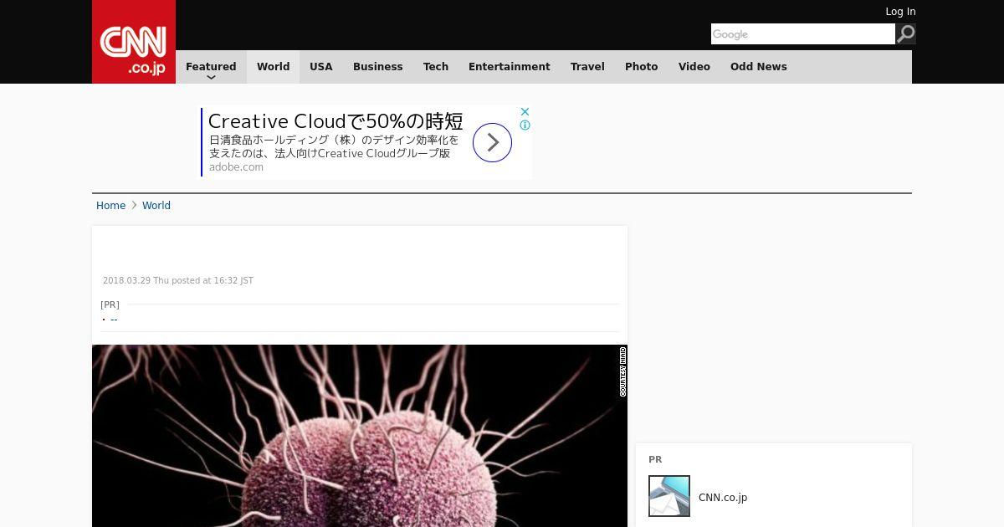Viewport: 1004px width, 527px height.
Task: Go to the Business section
Action: (x=377, y=67)
